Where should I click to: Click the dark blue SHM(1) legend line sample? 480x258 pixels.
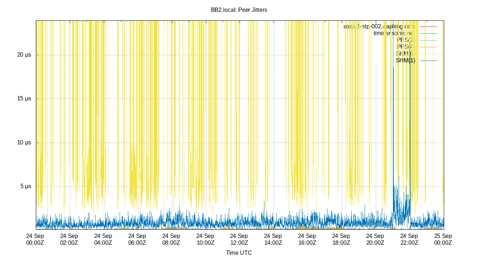pyautogui.click(x=428, y=61)
